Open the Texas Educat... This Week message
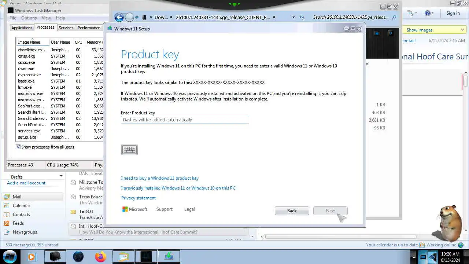The height and width of the screenshot is (264, 469). coord(86,200)
